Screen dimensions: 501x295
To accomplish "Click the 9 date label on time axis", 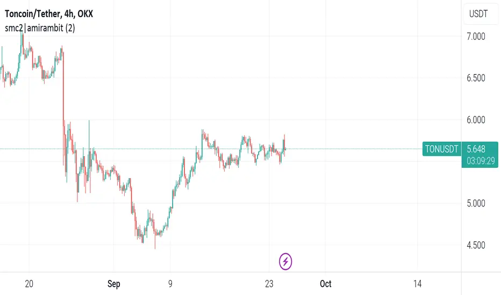I will coord(170,284).
